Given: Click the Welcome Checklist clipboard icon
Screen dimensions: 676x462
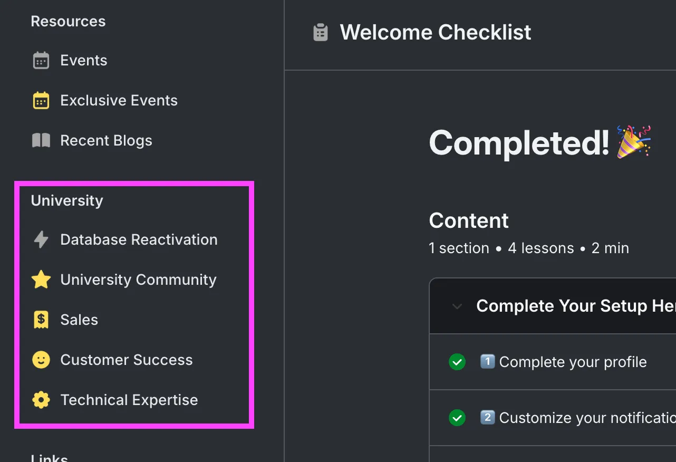Looking at the screenshot, I should (x=321, y=33).
